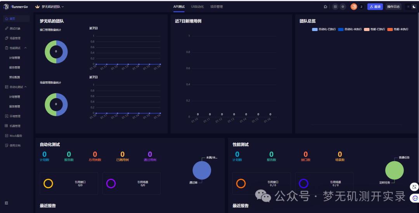The width and height of the screenshot is (419, 213).
Task: Go to the 首页 home sidebar item
Action: [x=16, y=19]
